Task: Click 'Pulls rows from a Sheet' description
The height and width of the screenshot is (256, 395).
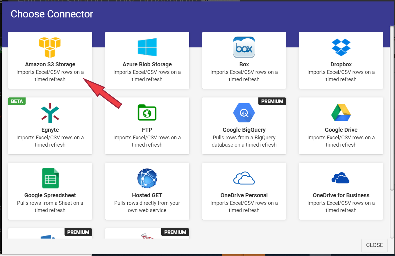Action: (50, 207)
